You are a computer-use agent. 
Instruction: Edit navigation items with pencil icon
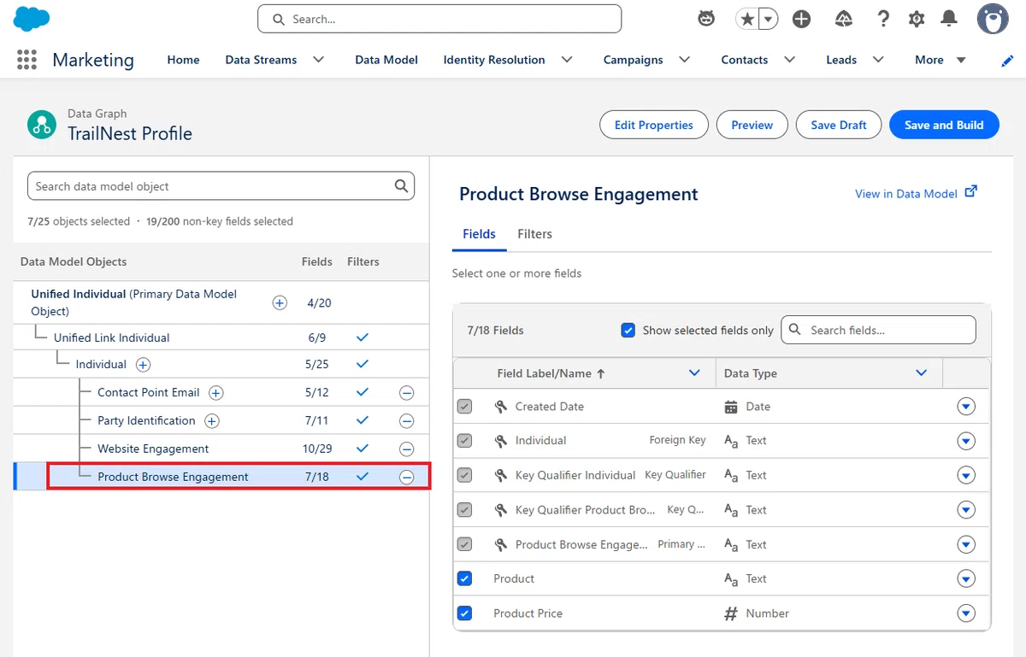1007,60
